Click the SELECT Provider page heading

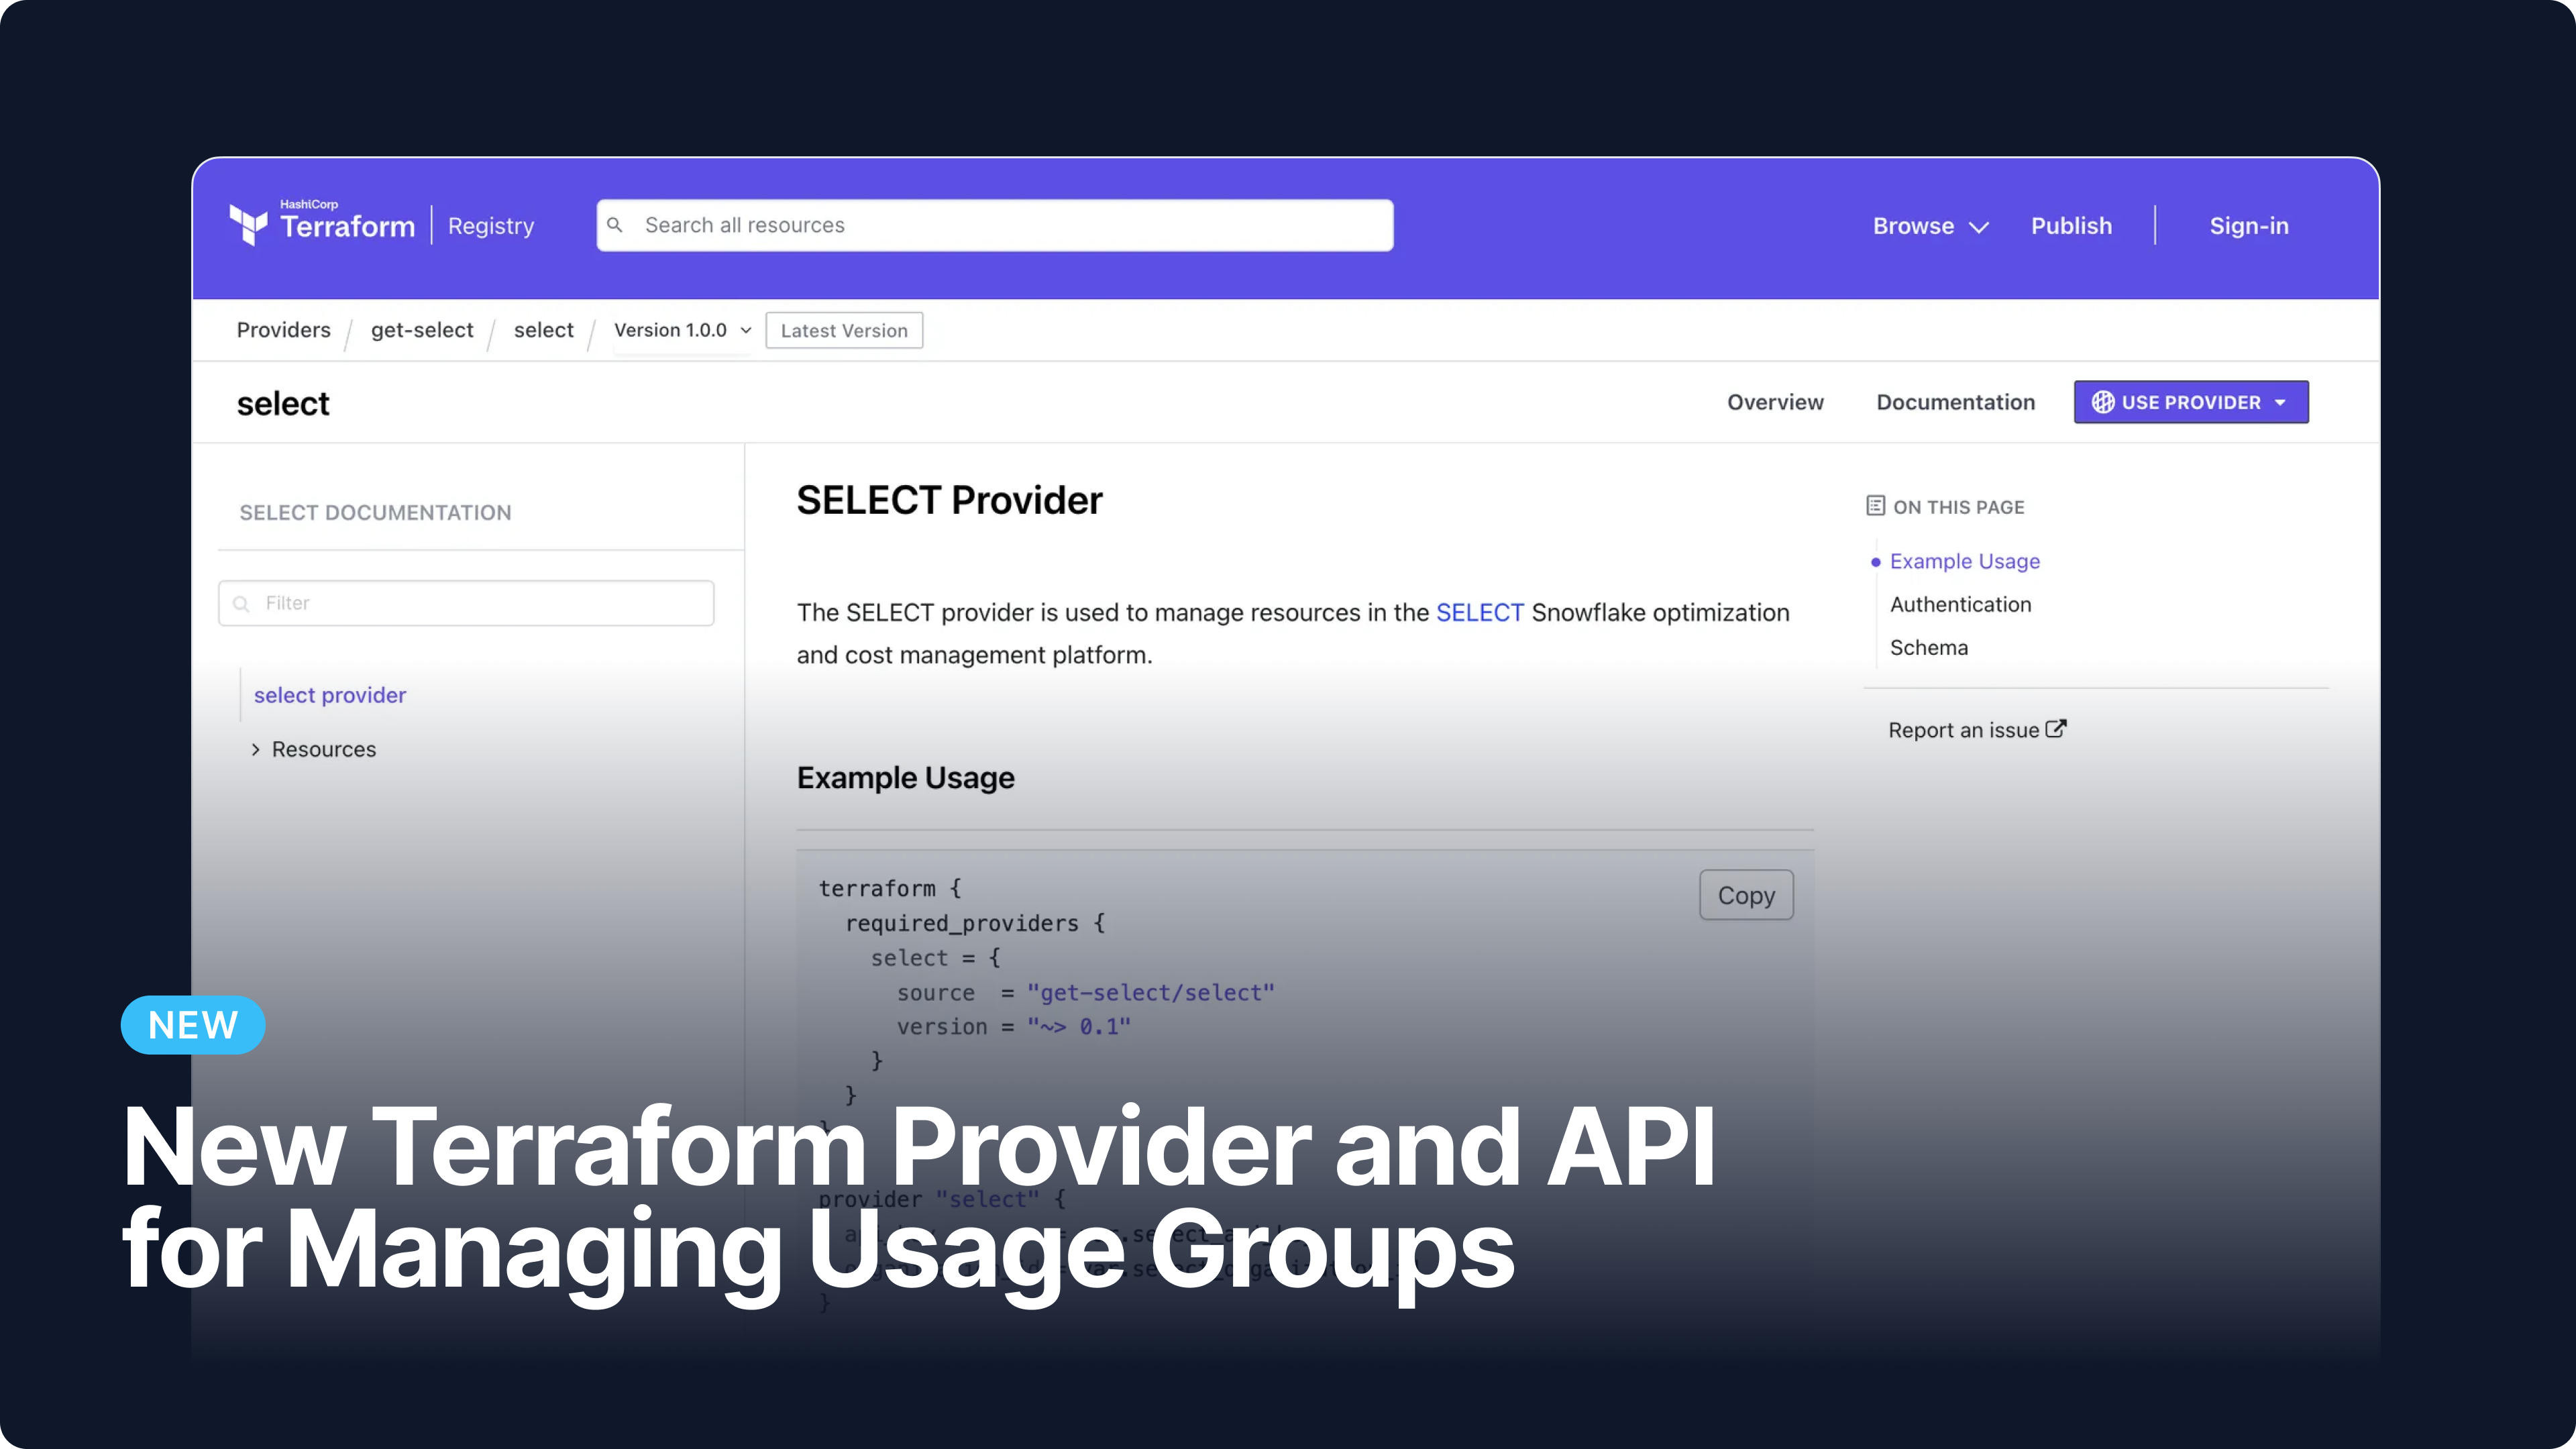[x=949, y=500]
